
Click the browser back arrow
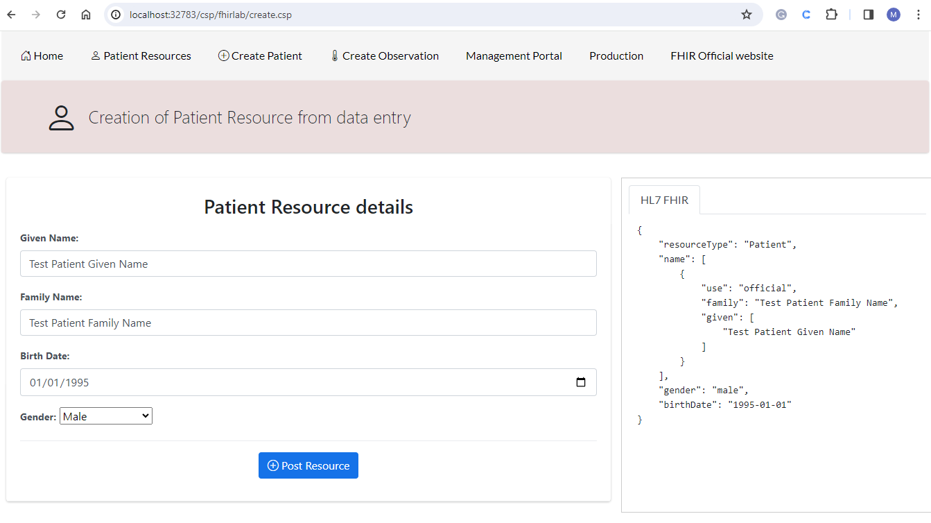(11, 15)
